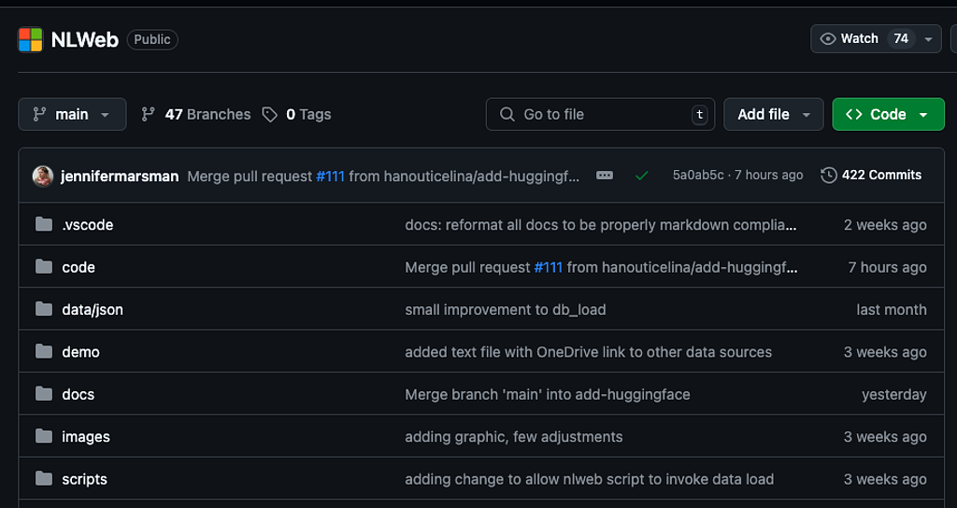Open 'adding graphic, few adjustments' commit
957x508 pixels.
click(514, 437)
